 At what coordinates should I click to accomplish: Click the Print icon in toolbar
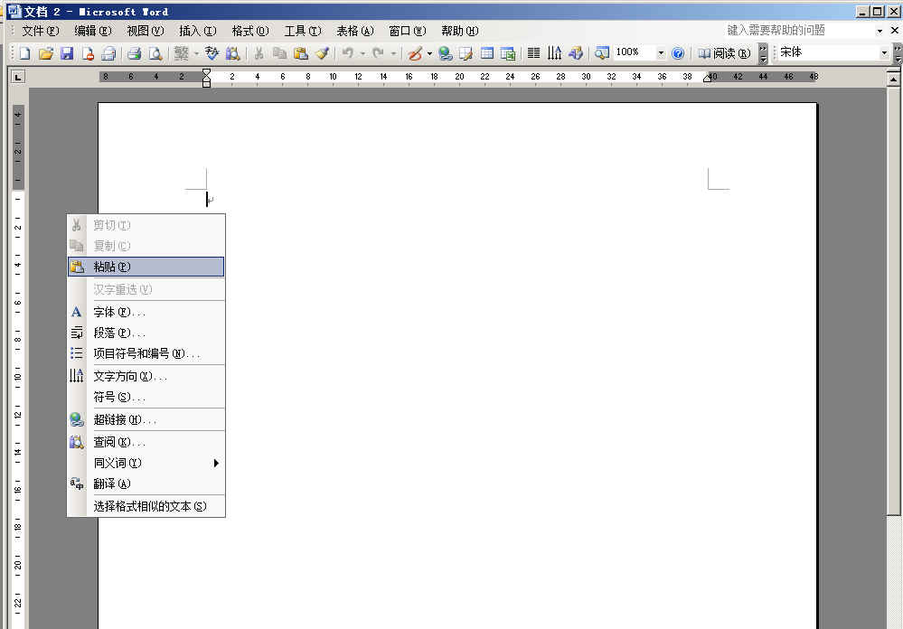tap(134, 53)
